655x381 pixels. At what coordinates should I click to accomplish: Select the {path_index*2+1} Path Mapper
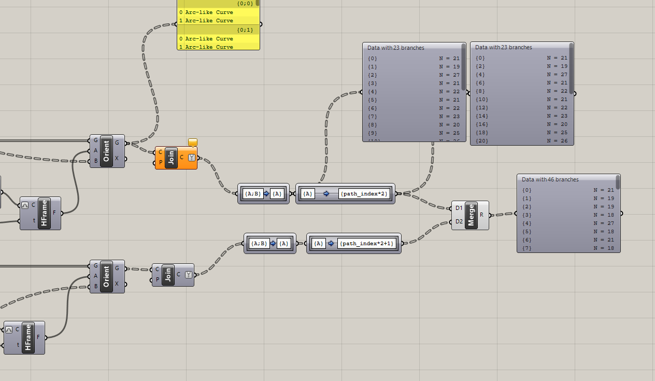coord(354,243)
